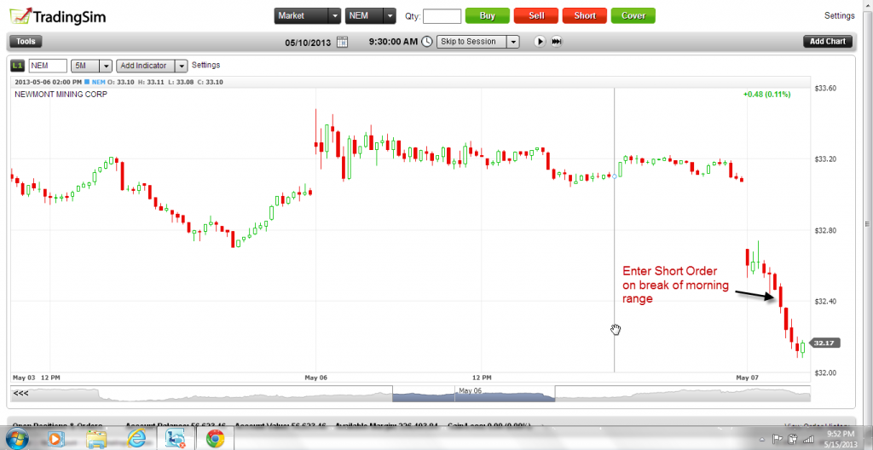The image size is (873, 450).
Task: Click the 9:30:00 AM time text
Action: point(392,42)
